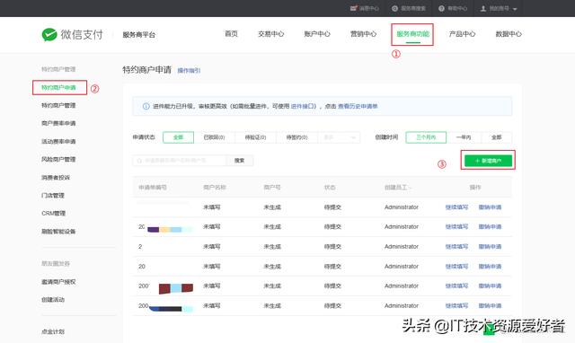This screenshot has width=575, height=343.
Task: Select the 一年内 creation time filter
Action: [464, 137]
